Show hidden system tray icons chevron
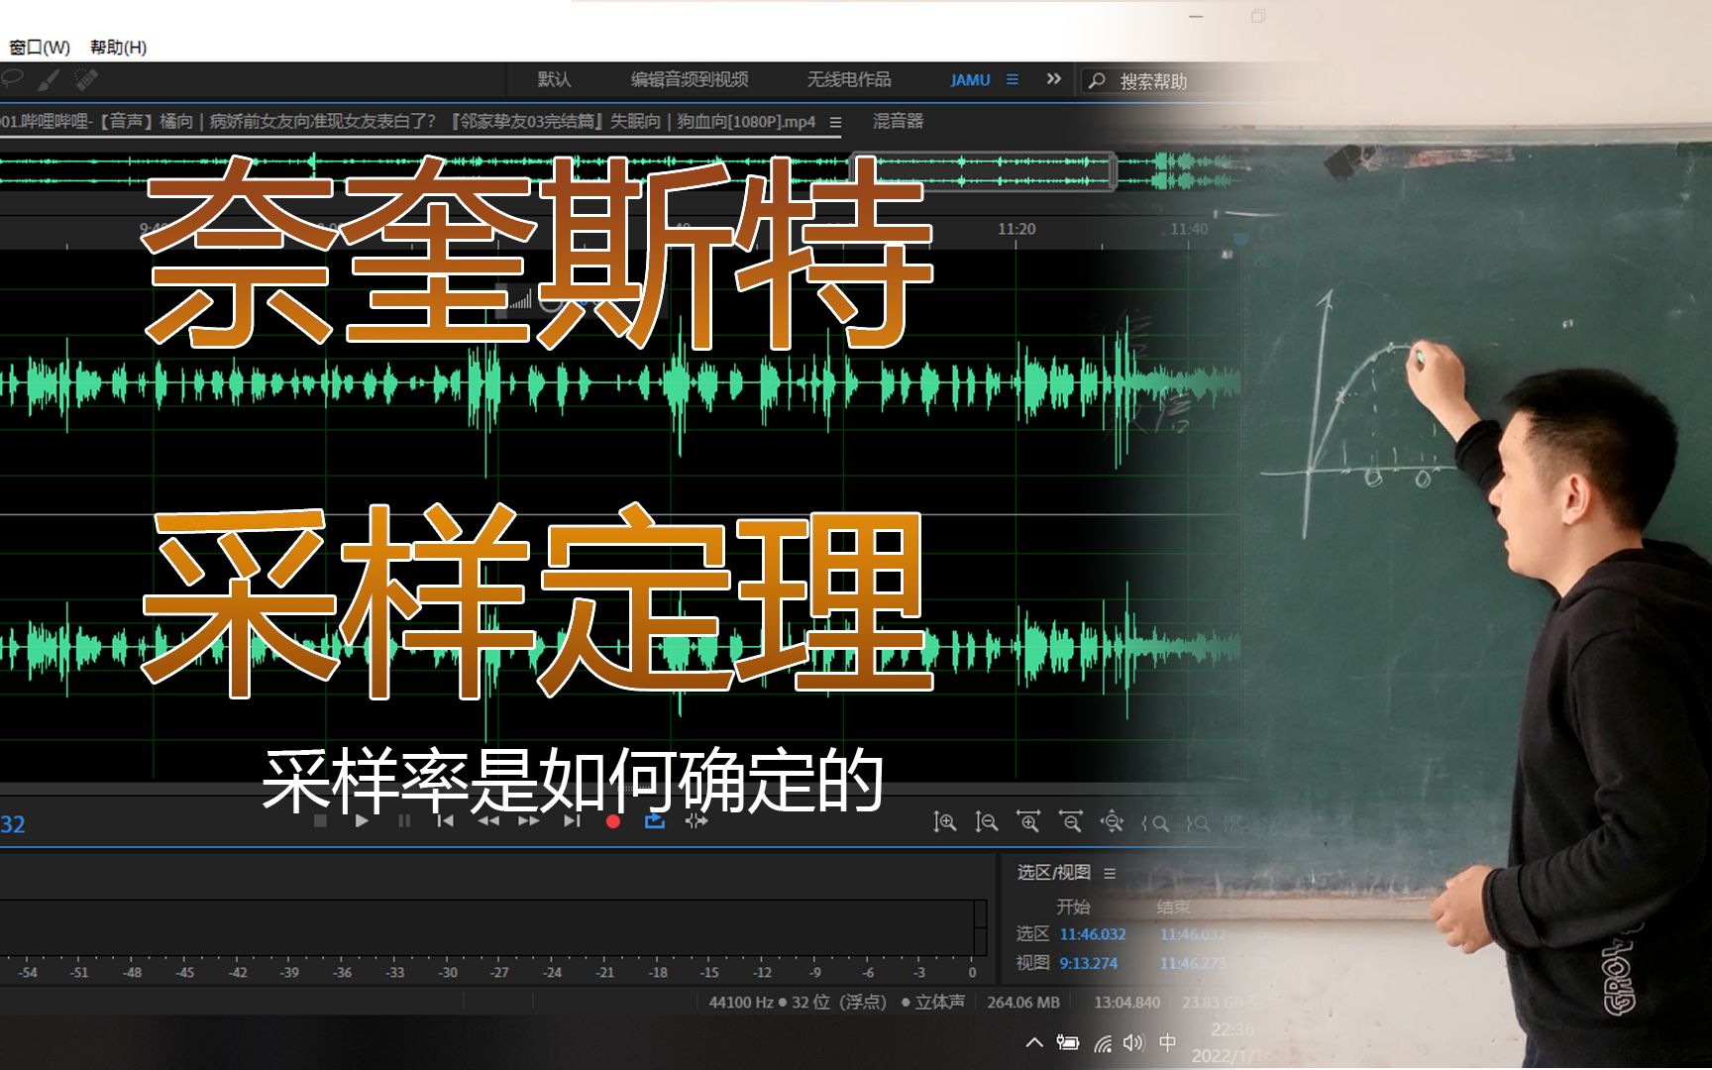This screenshot has height=1070, width=1712. 1034,1042
